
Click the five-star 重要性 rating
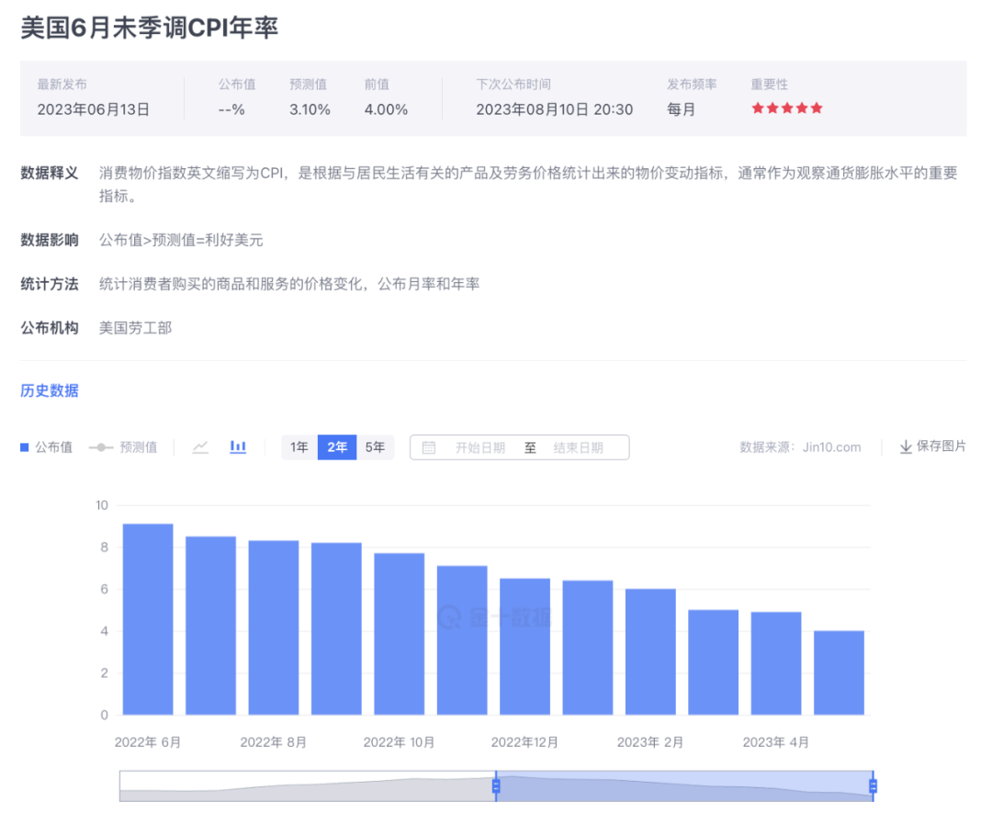(787, 108)
